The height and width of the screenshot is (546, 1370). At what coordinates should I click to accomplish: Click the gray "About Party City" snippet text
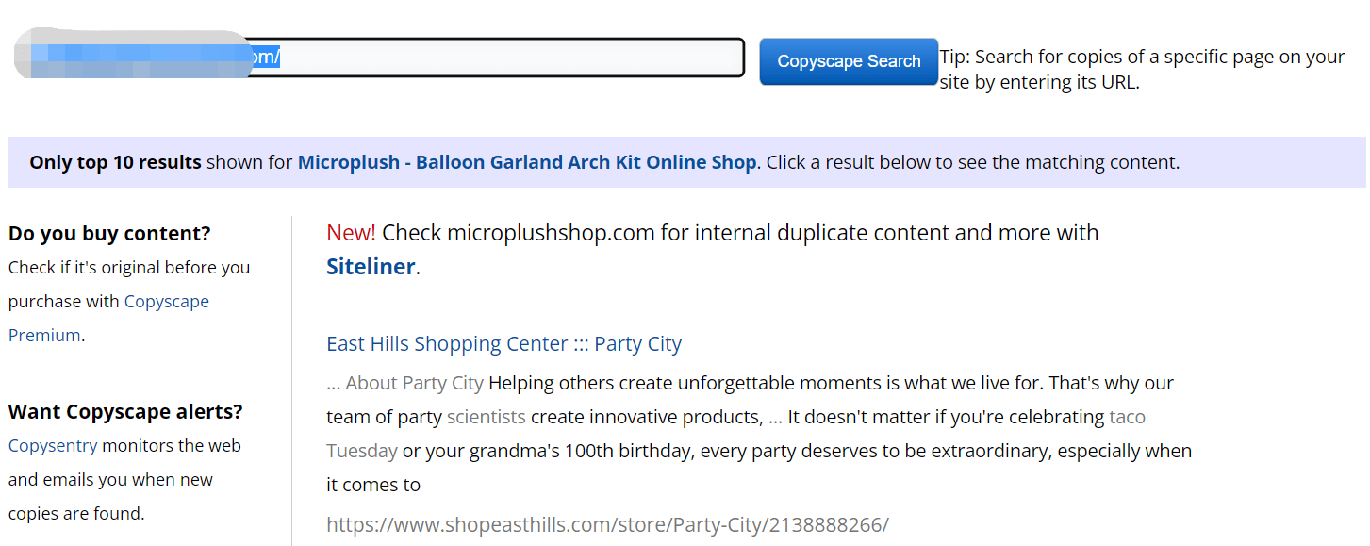point(415,384)
